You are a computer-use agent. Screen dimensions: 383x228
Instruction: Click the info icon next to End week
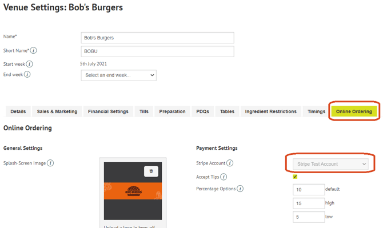pos(27,74)
